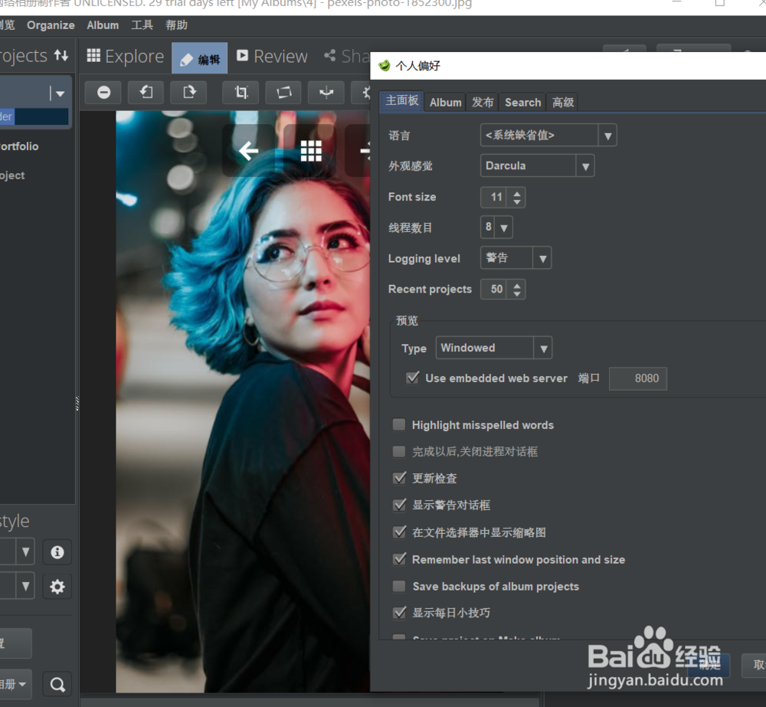Open the 帮助 menu

(176, 25)
